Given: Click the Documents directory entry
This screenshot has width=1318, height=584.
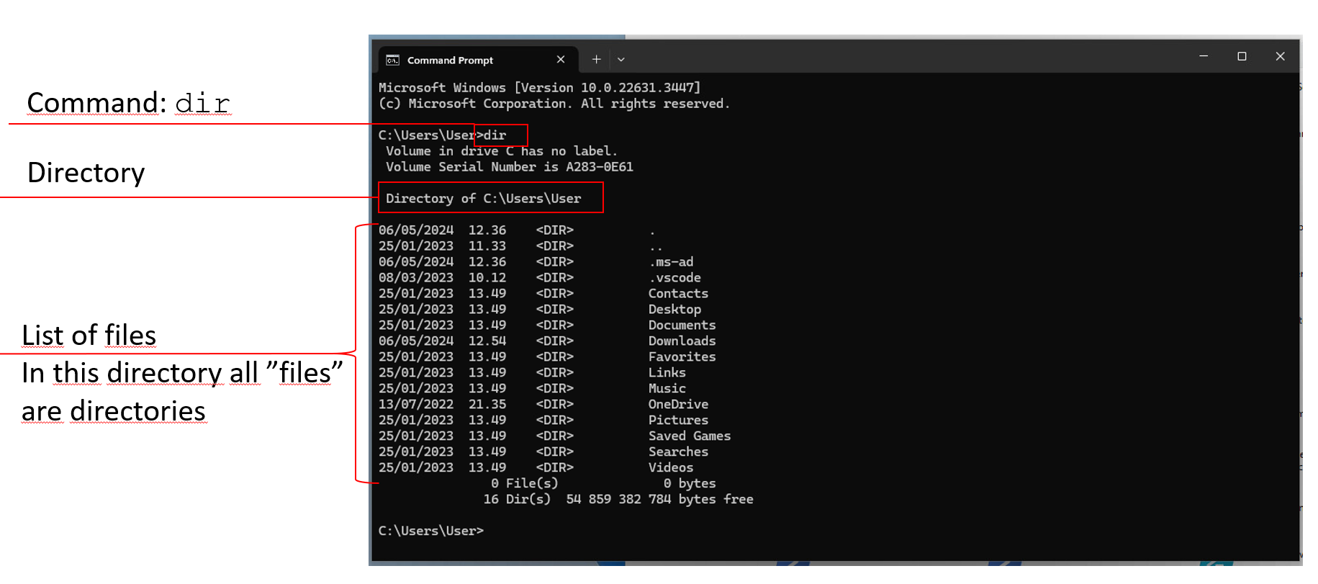Looking at the screenshot, I should pyautogui.click(x=682, y=325).
